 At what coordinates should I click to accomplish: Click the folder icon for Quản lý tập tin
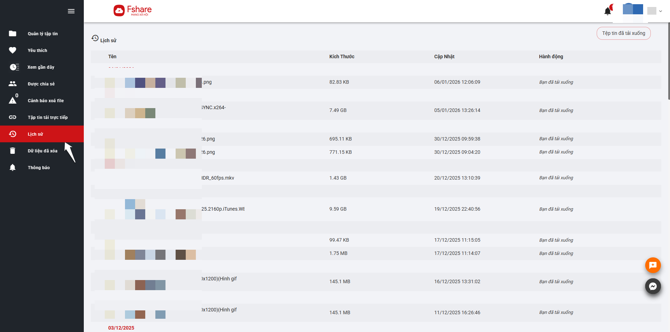coord(13,33)
